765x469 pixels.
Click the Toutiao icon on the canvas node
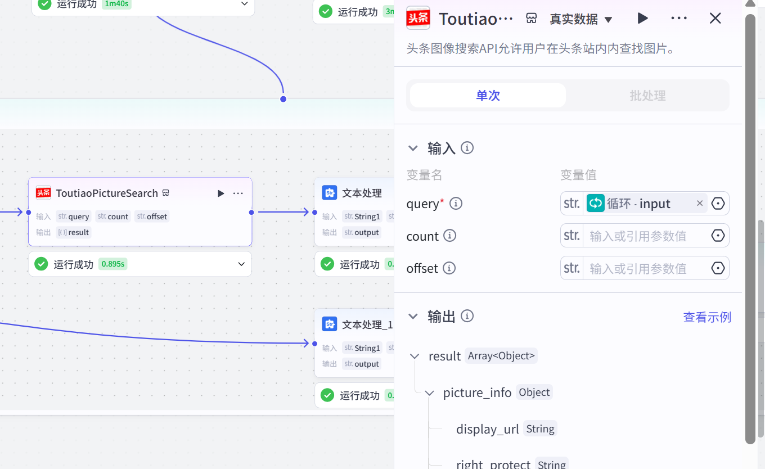tap(43, 193)
